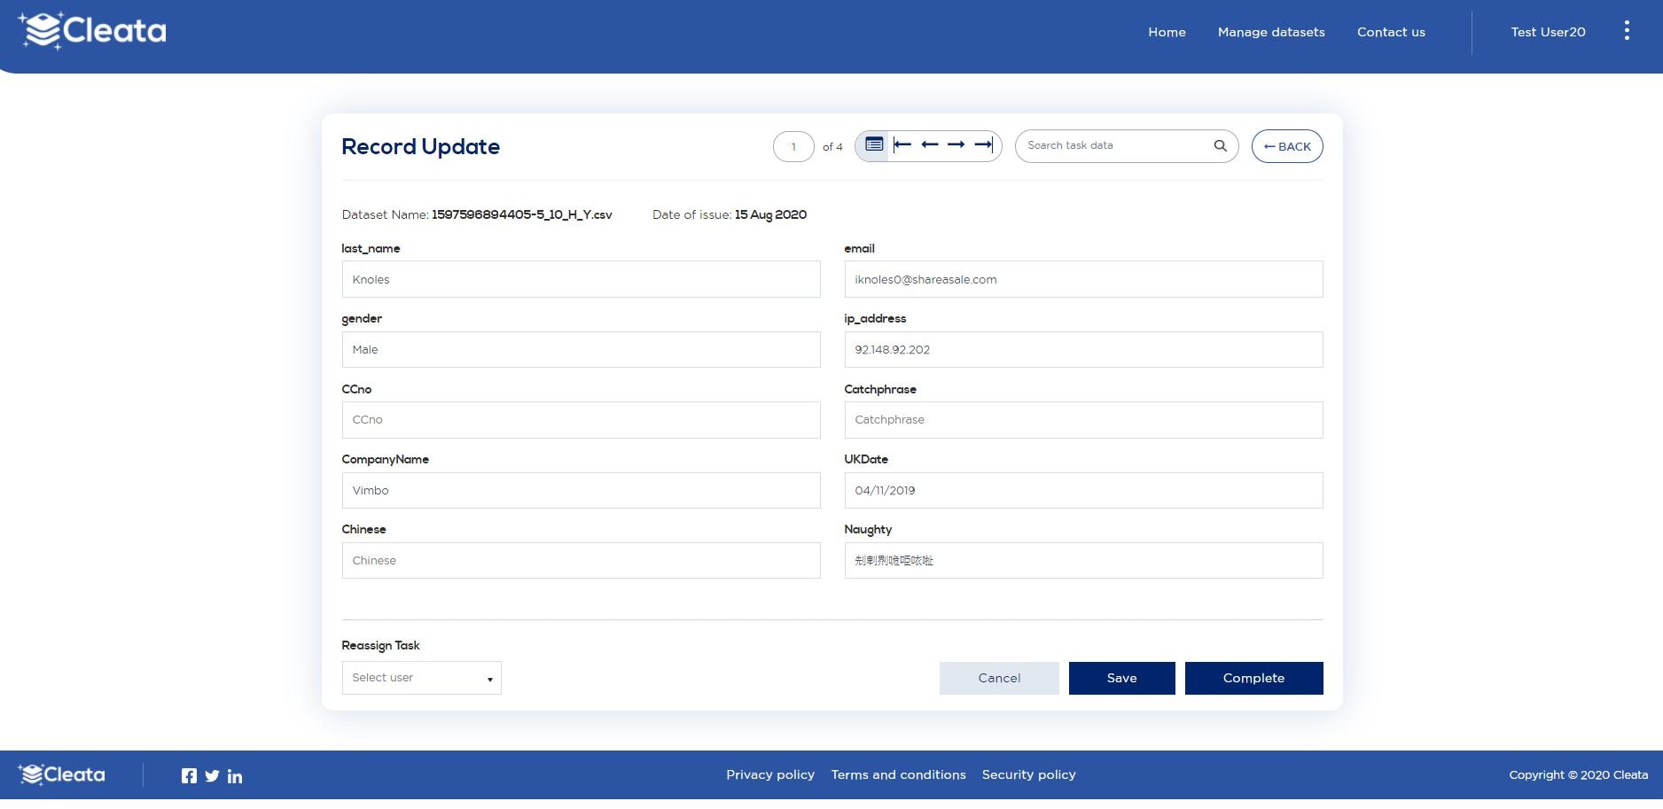Click the footer Cleata logo
Viewport: 1663px width, 809px height.
61,774
